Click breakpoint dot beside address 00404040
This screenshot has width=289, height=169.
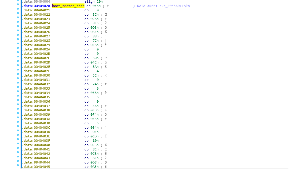click(x=18, y=143)
